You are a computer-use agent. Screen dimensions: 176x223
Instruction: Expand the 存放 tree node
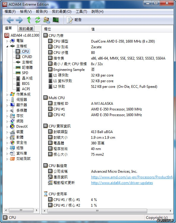(x=7, y=116)
